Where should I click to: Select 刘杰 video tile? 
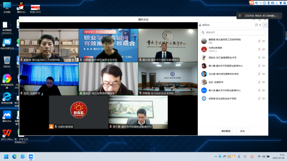pyautogui.click(x=49, y=79)
